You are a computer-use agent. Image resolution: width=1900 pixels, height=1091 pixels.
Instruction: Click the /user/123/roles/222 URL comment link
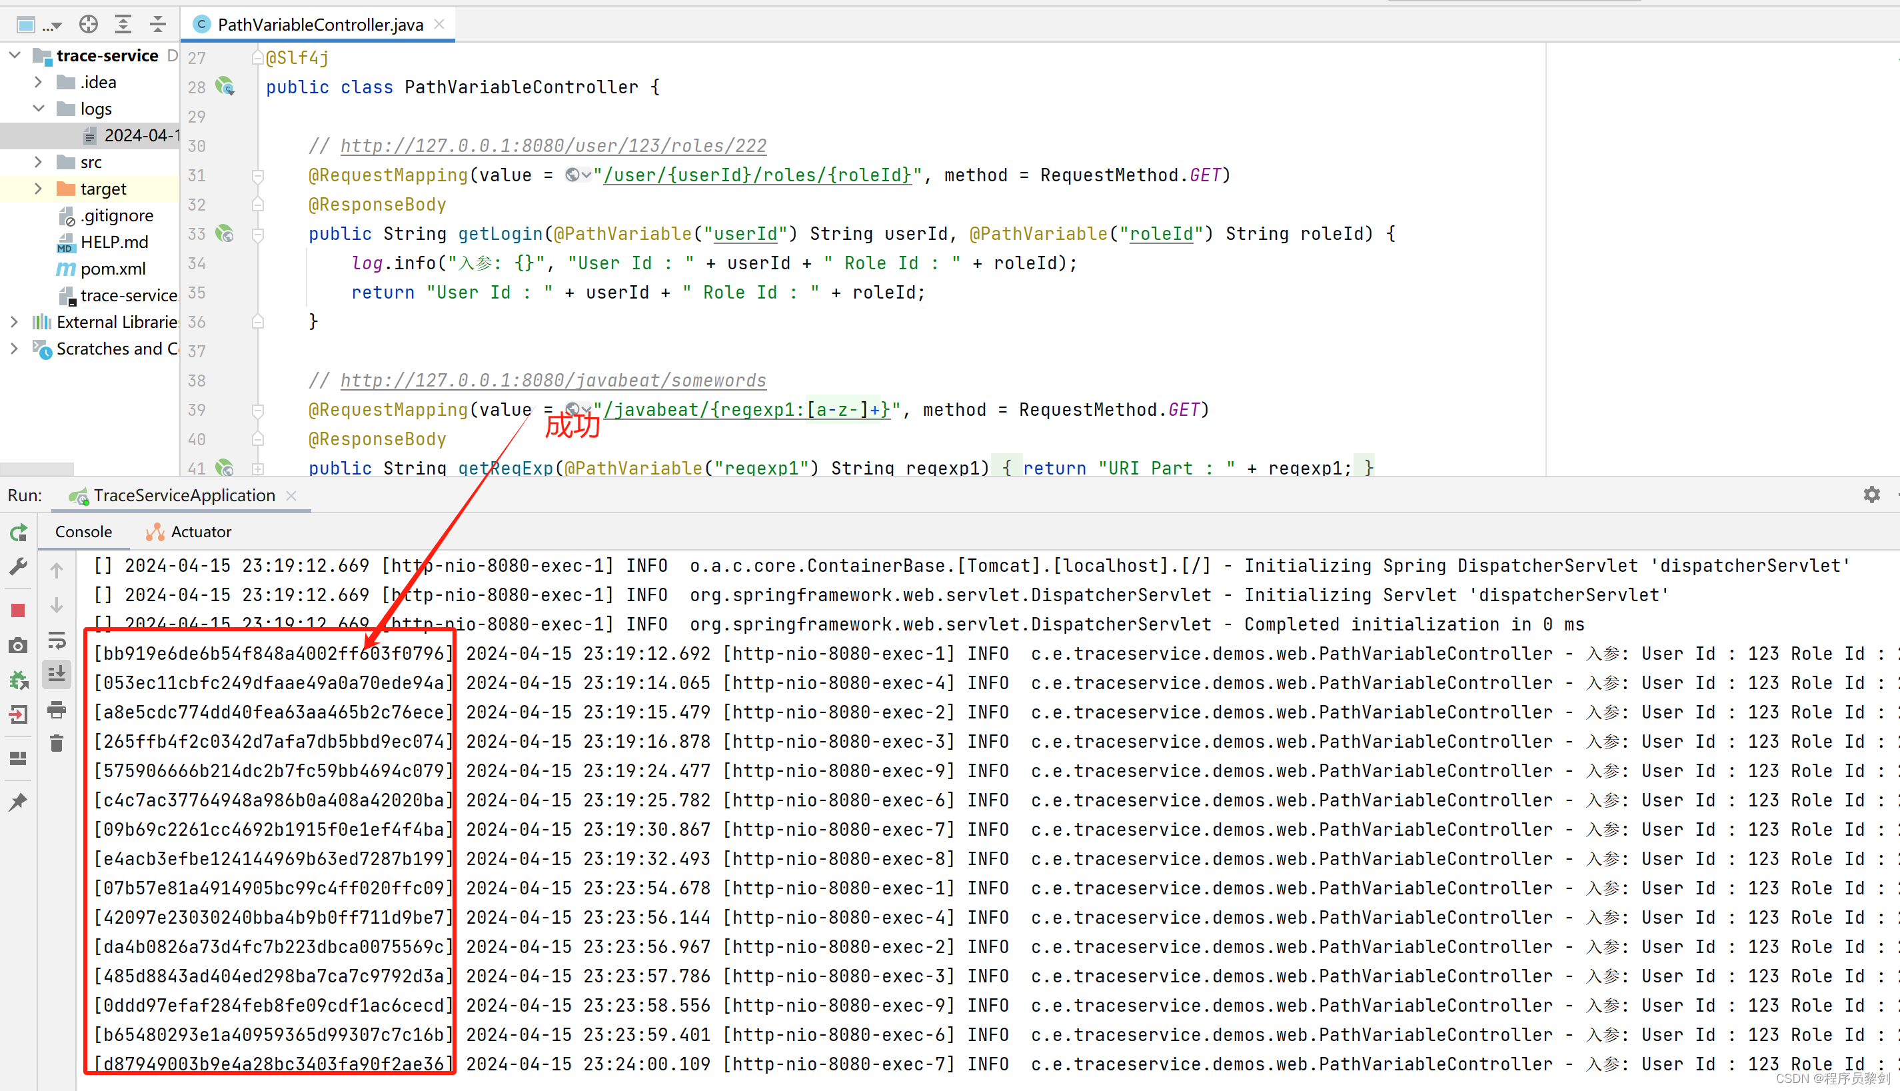tap(553, 145)
